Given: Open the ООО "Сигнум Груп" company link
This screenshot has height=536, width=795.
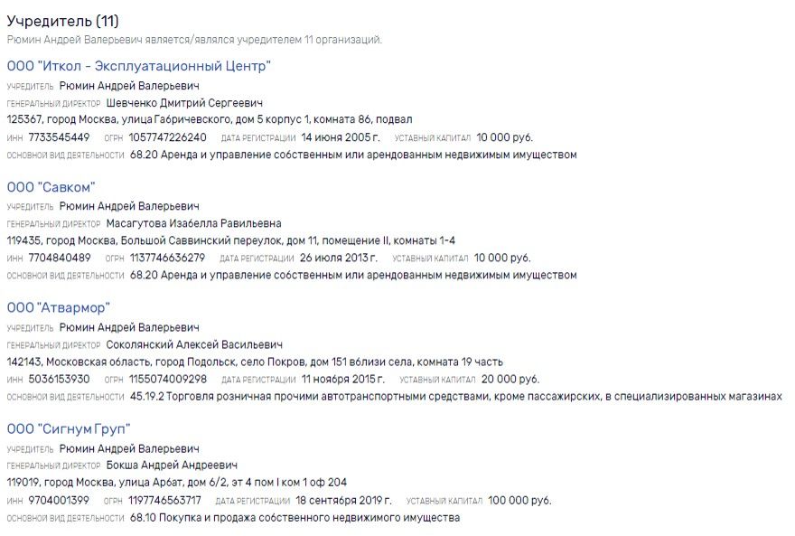Looking at the screenshot, I should coord(69,428).
